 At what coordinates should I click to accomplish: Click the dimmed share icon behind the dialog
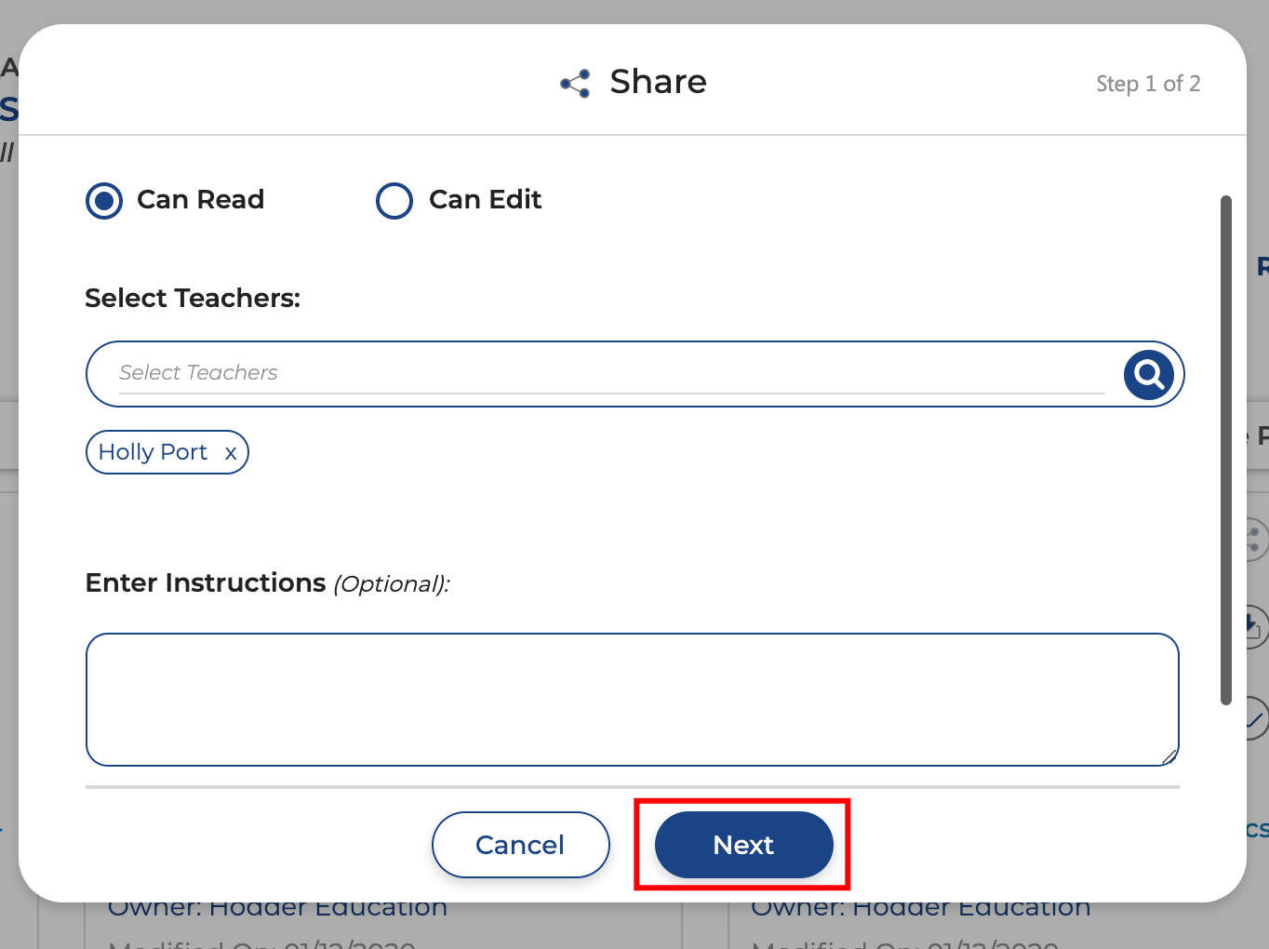[1256, 540]
